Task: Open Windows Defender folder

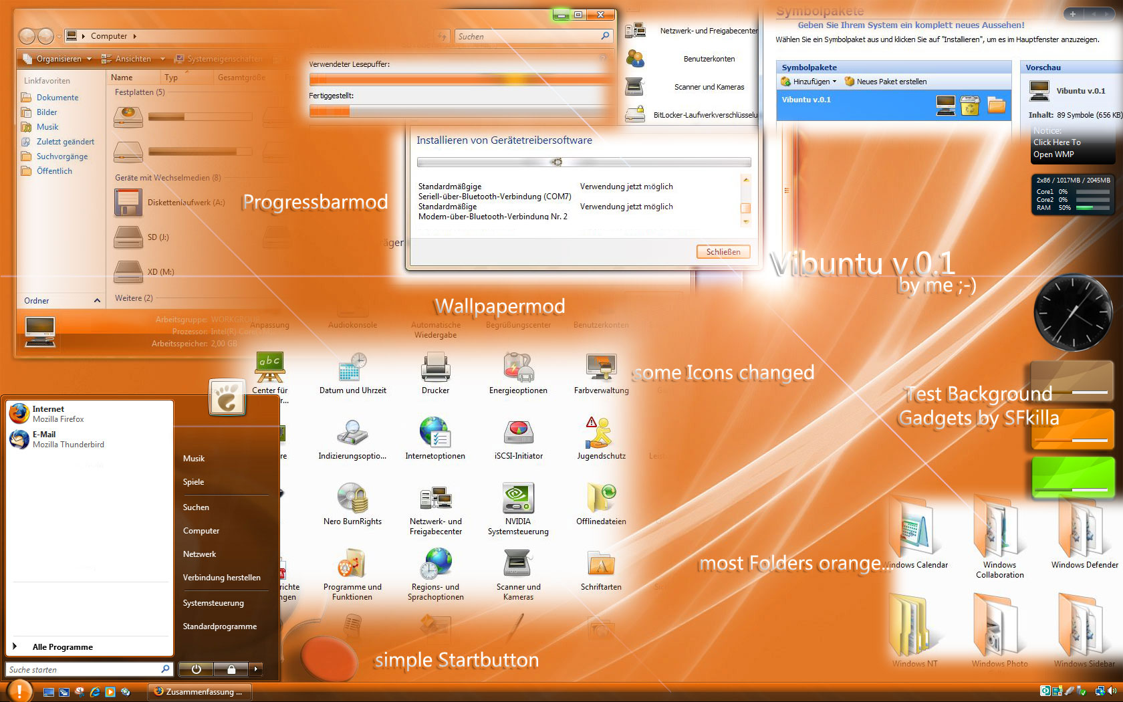Action: tap(1084, 533)
